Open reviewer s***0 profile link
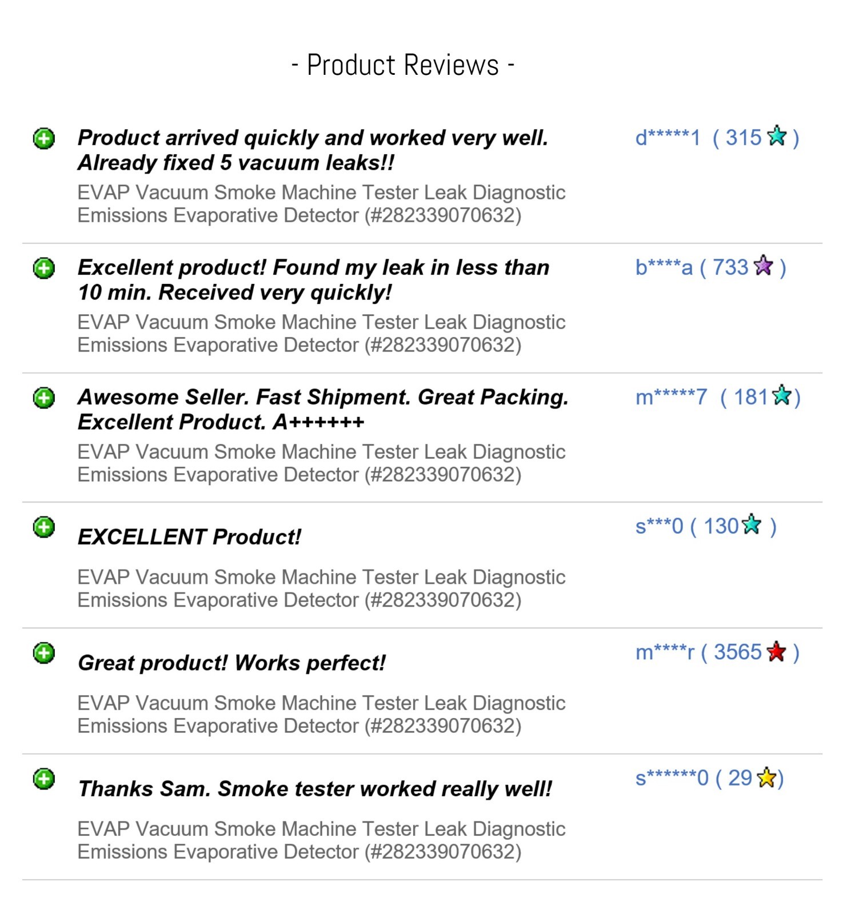Image resolution: width=863 pixels, height=914 pixels. click(659, 526)
